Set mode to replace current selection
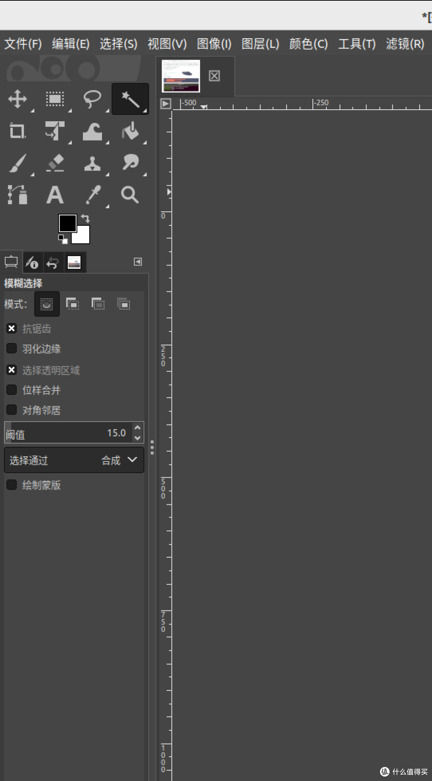Image resolution: width=432 pixels, height=781 pixels. (x=47, y=304)
